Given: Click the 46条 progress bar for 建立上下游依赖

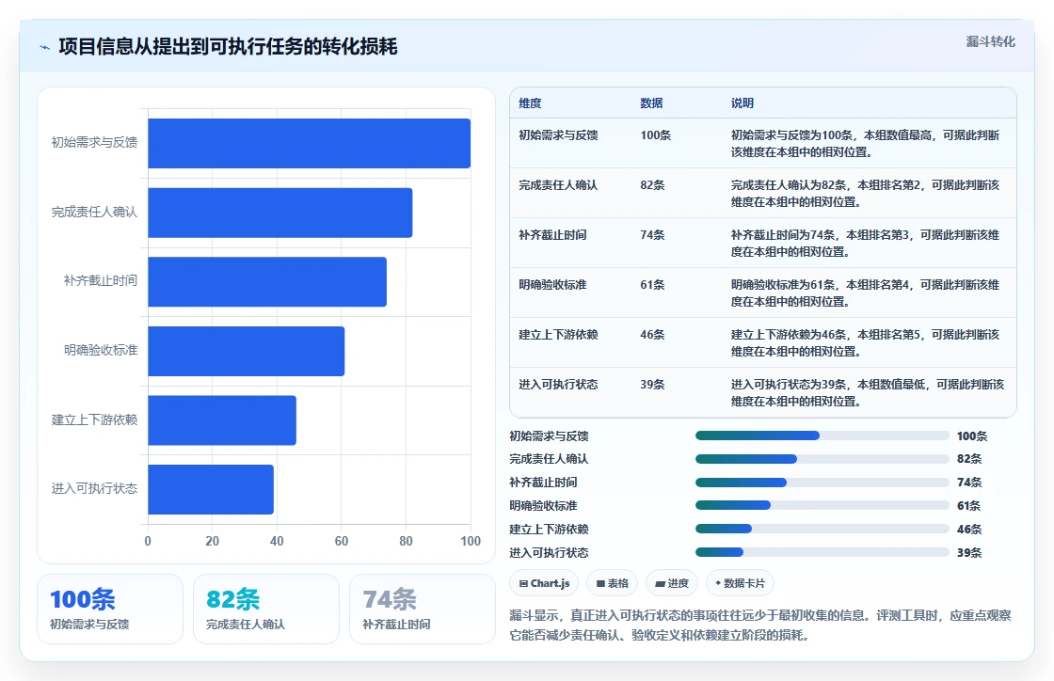Looking at the screenshot, I should (822, 530).
